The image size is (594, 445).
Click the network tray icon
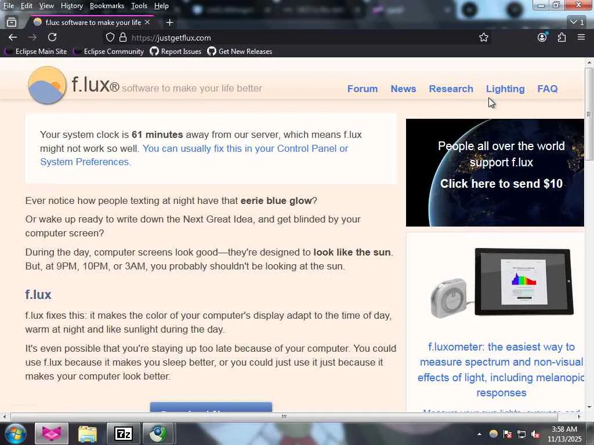tap(521, 434)
